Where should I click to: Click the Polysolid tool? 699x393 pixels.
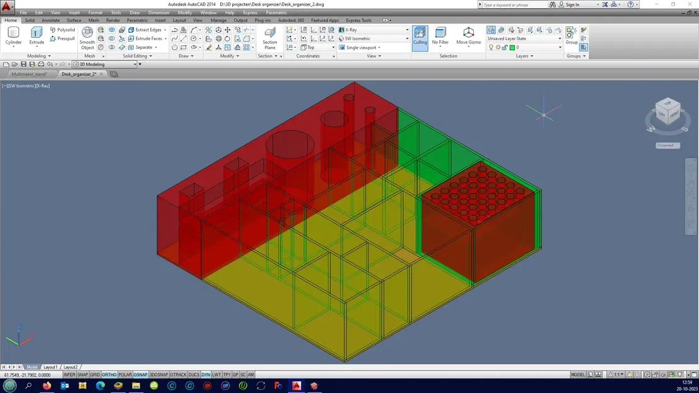point(62,30)
